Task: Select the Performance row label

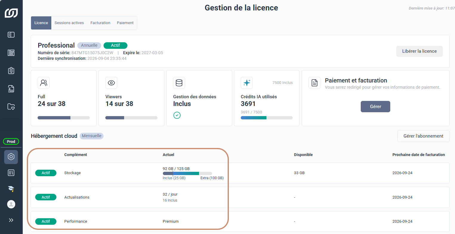Action: pyautogui.click(x=76, y=221)
